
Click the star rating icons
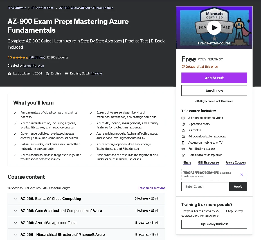tap(20, 58)
